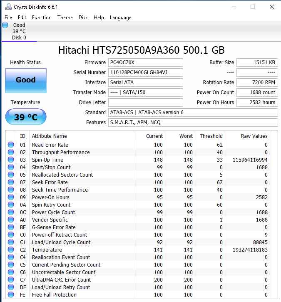Open the Help menu
This screenshot has width=281, height=302.
tap(99, 17)
